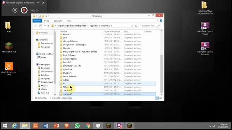Sort by Fecha de modificación column

click(x=112, y=31)
